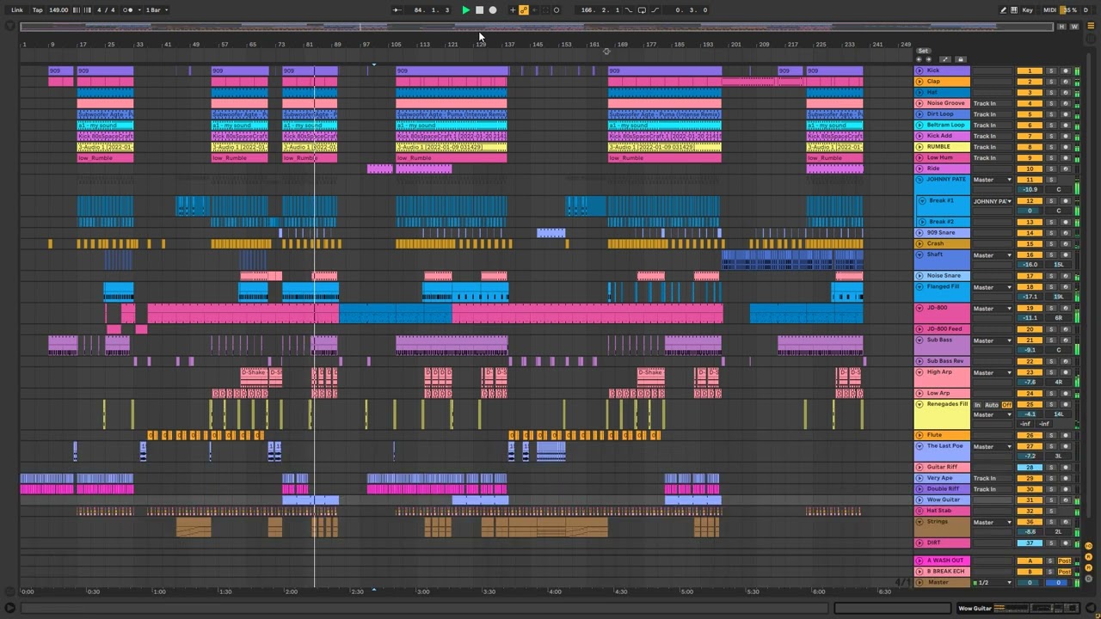Click the optimize arrangement height icon
1101x619 pixels.
click(946, 59)
